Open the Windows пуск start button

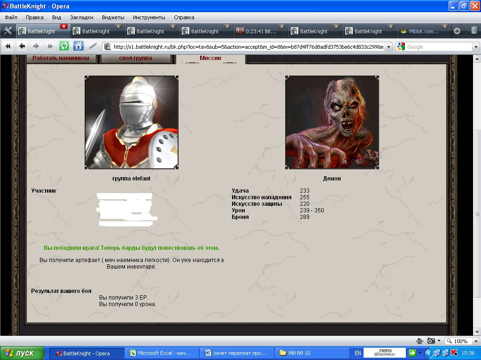pos(22,353)
